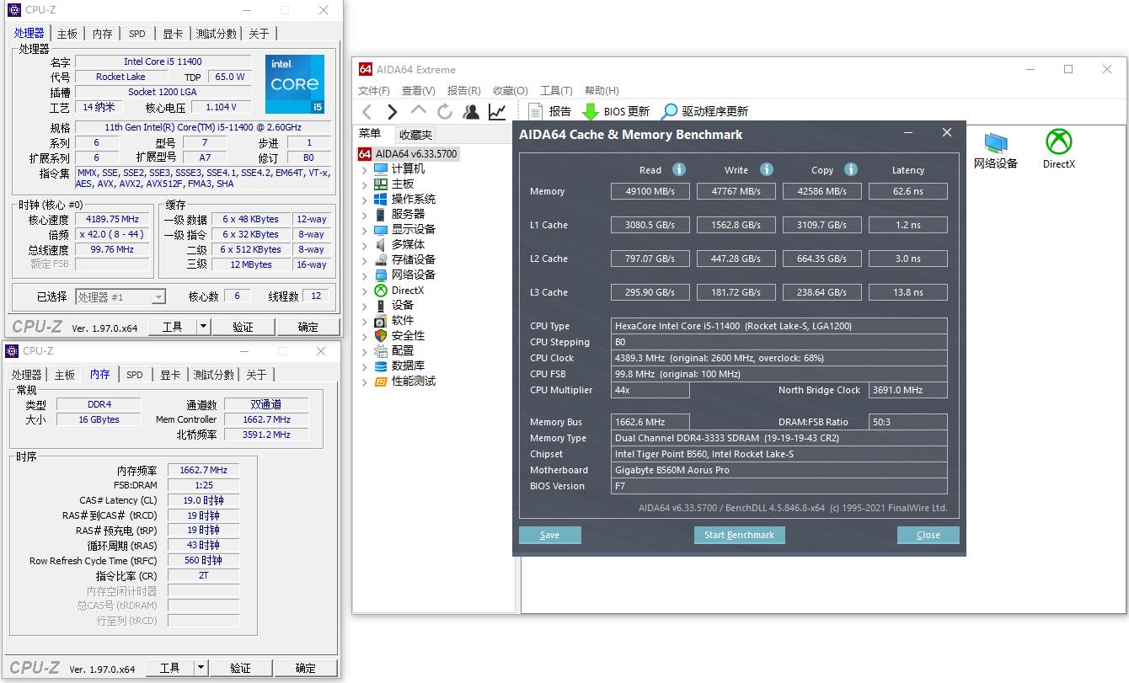1129x683 pixels.
Task: Click the Refresh icon in AIDA64 toolbar
Action: [x=445, y=112]
